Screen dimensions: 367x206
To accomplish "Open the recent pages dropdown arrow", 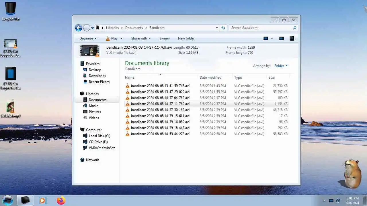I will pos(92,28).
